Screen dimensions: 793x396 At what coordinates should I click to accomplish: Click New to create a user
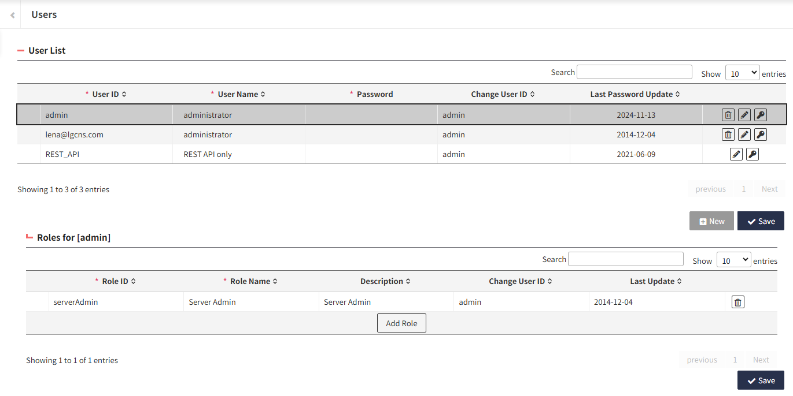(x=711, y=221)
